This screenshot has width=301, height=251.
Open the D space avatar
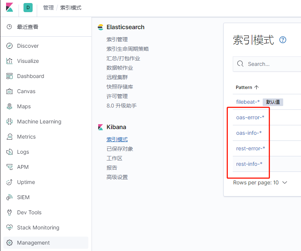click(28, 8)
